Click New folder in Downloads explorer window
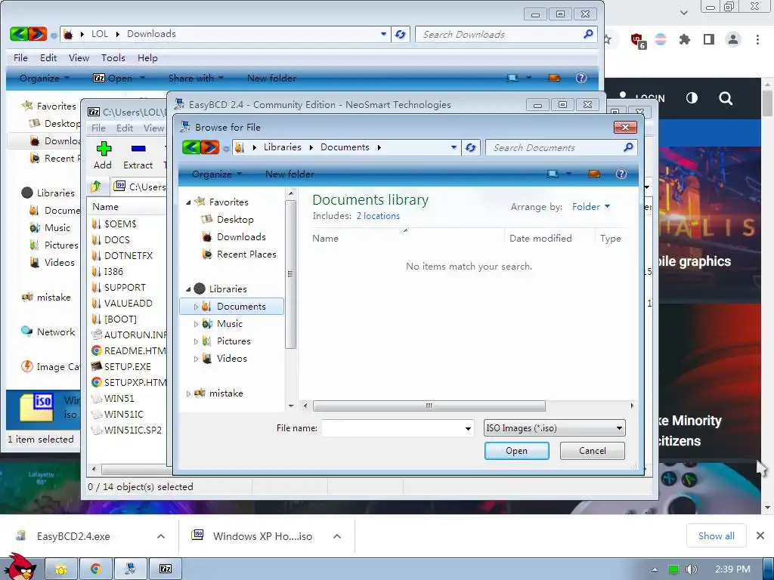This screenshot has width=774, height=580. point(271,78)
